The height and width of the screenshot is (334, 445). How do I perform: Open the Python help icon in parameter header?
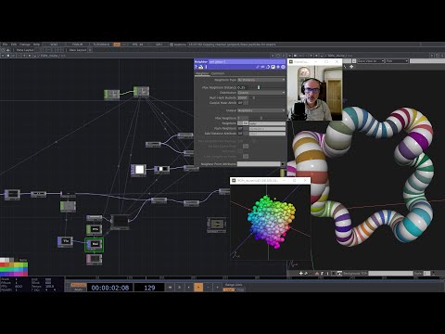pos(201,67)
